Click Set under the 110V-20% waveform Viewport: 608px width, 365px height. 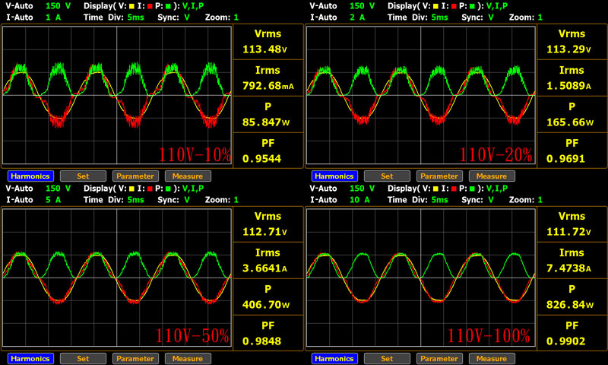click(387, 176)
